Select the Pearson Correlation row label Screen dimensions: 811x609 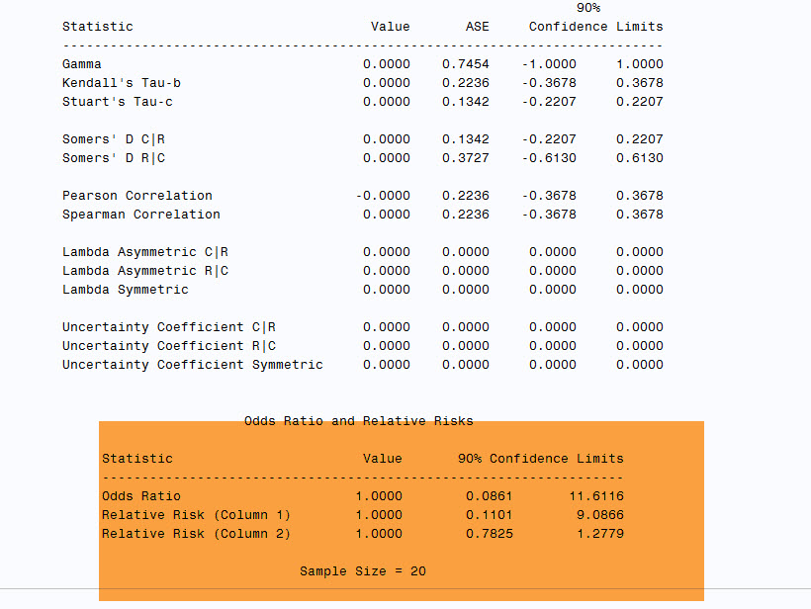click(x=137, y=196)
